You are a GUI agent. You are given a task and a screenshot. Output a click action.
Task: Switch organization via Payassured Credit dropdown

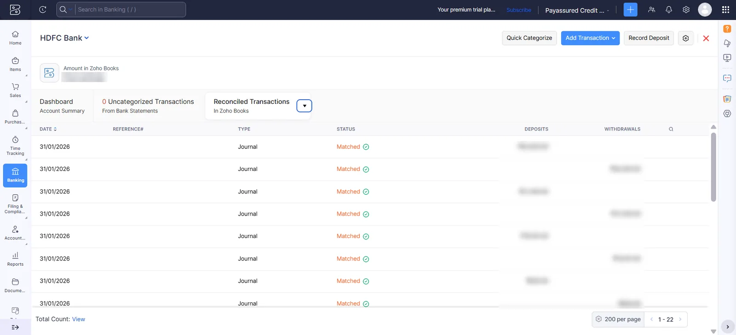577,10
